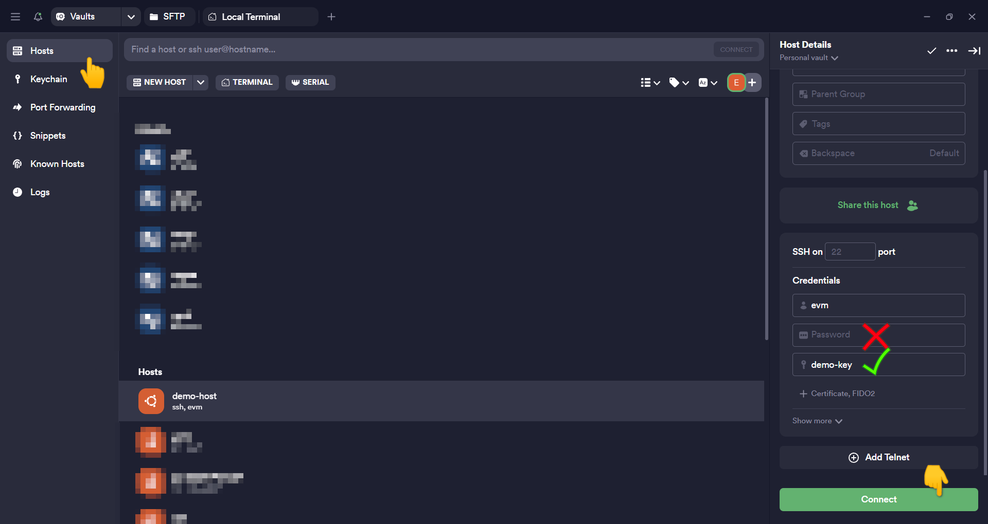
Task: Click the checkmark to save host details
Action: tap(931, 51)
